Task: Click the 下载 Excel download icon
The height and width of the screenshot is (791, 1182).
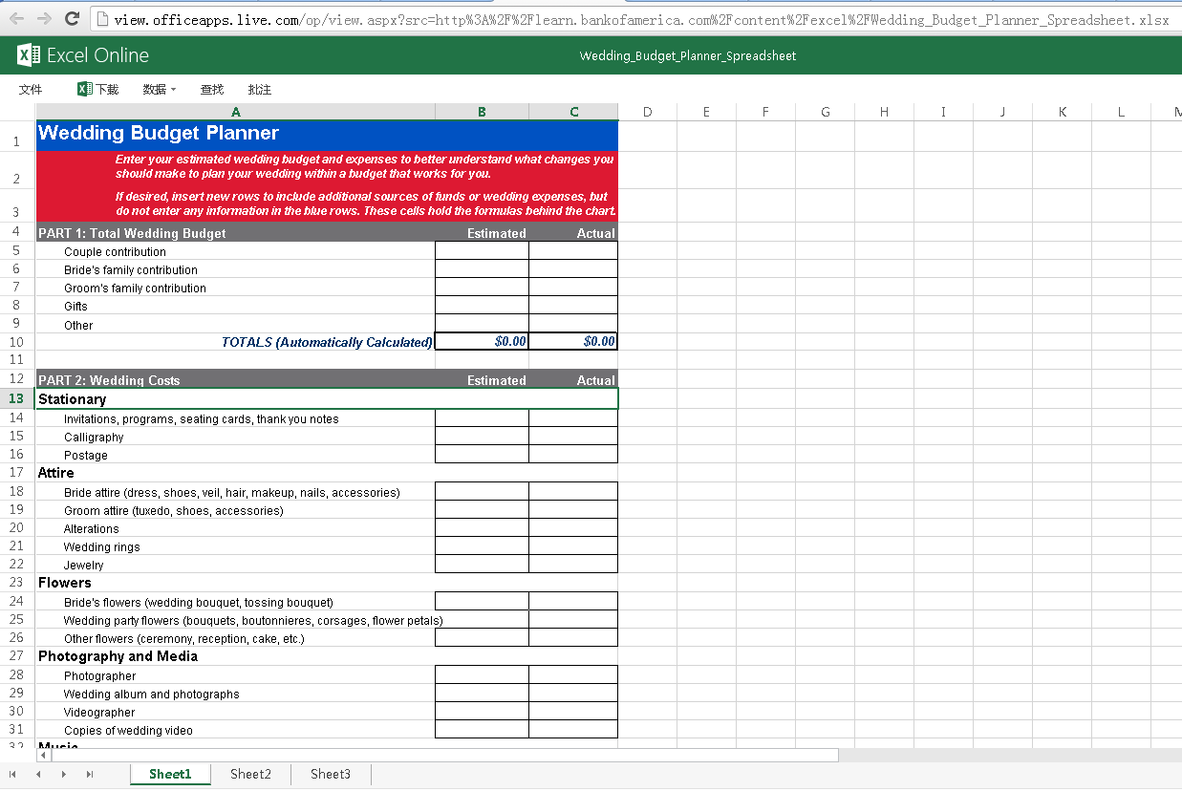Action: pos(85,89)
